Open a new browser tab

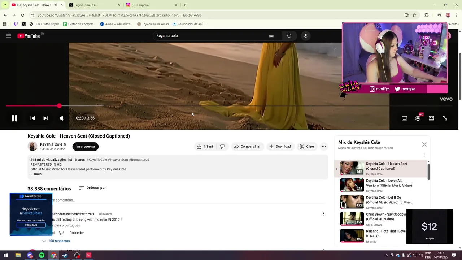(x=185, y=5)
